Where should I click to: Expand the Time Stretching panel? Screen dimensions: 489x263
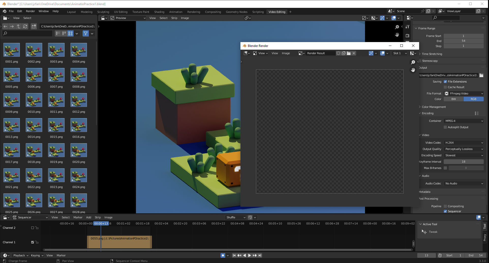point(432,54)
